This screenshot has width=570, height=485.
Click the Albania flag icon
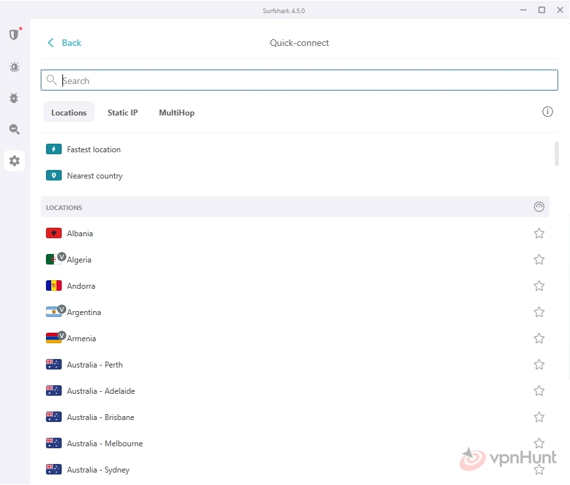pyautogui.click(x=54, y=233)
